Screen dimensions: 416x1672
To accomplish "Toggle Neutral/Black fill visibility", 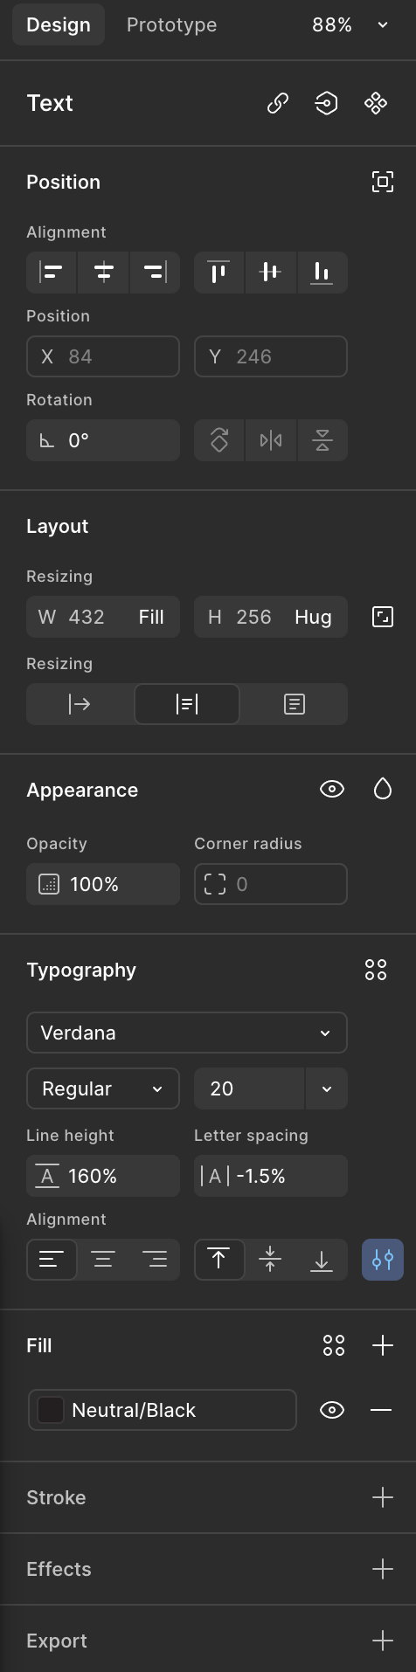I will (x=332, y=1410).
